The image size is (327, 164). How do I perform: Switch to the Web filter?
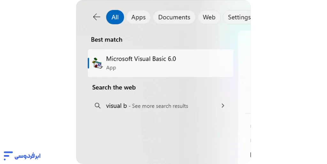(209, 17)
